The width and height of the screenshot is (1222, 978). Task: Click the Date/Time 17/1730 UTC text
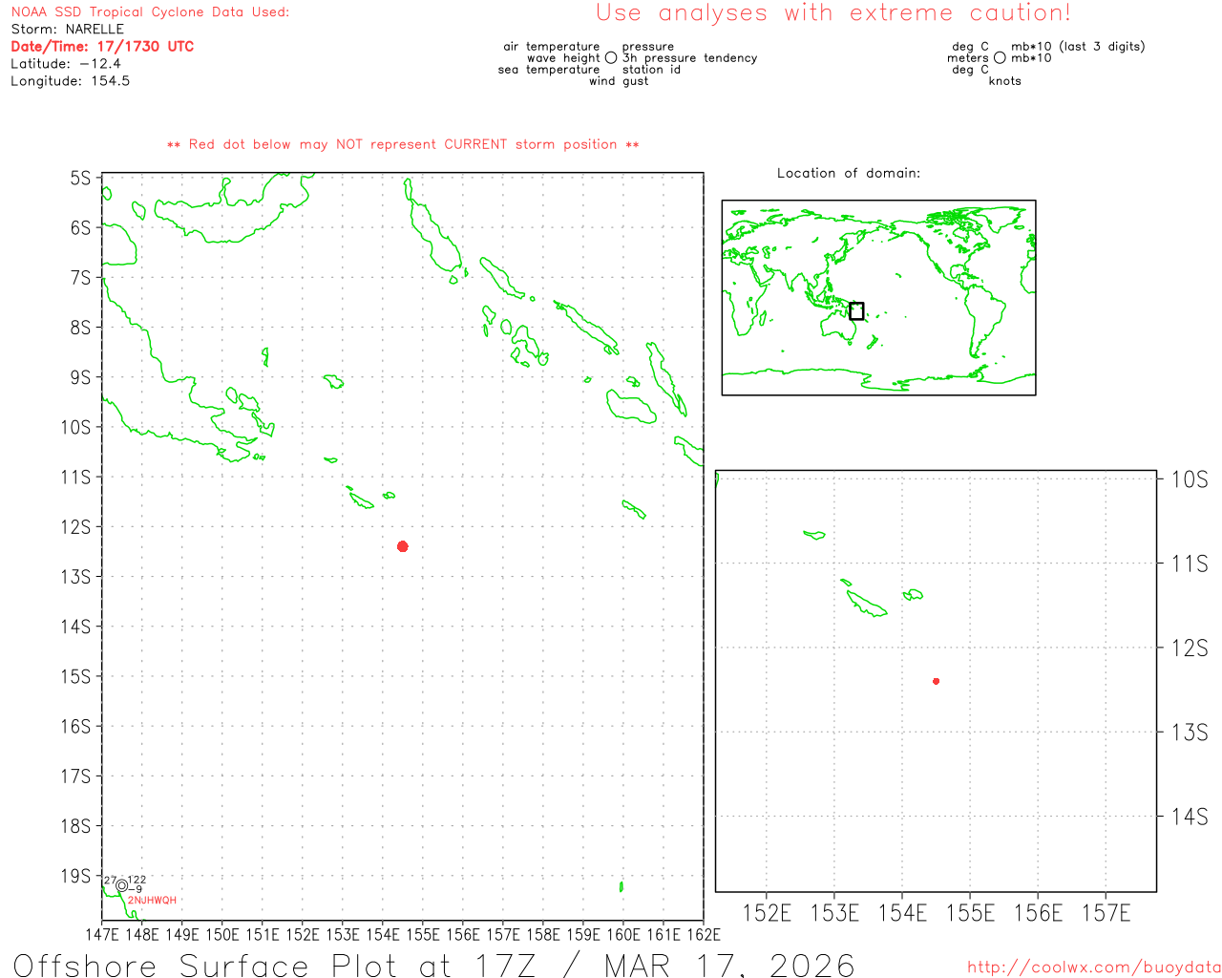click(102, 47)
